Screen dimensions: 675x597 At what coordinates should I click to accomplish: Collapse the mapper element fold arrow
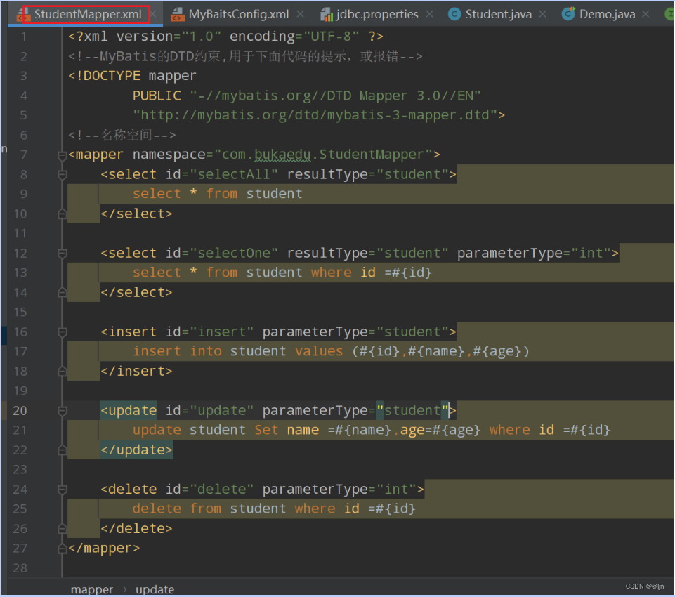[x=61, y=157]
